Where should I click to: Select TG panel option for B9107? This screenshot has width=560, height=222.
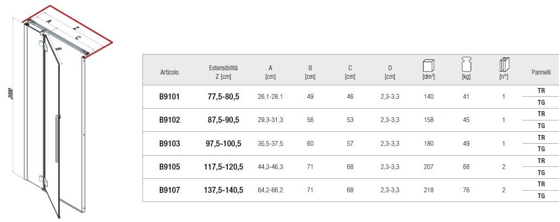pyautogui.click(x=541, y=196)
